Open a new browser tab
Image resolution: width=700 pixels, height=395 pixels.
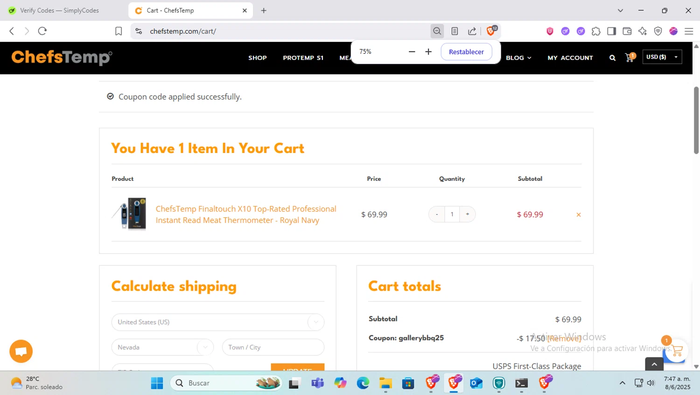(x=264, y=10)
